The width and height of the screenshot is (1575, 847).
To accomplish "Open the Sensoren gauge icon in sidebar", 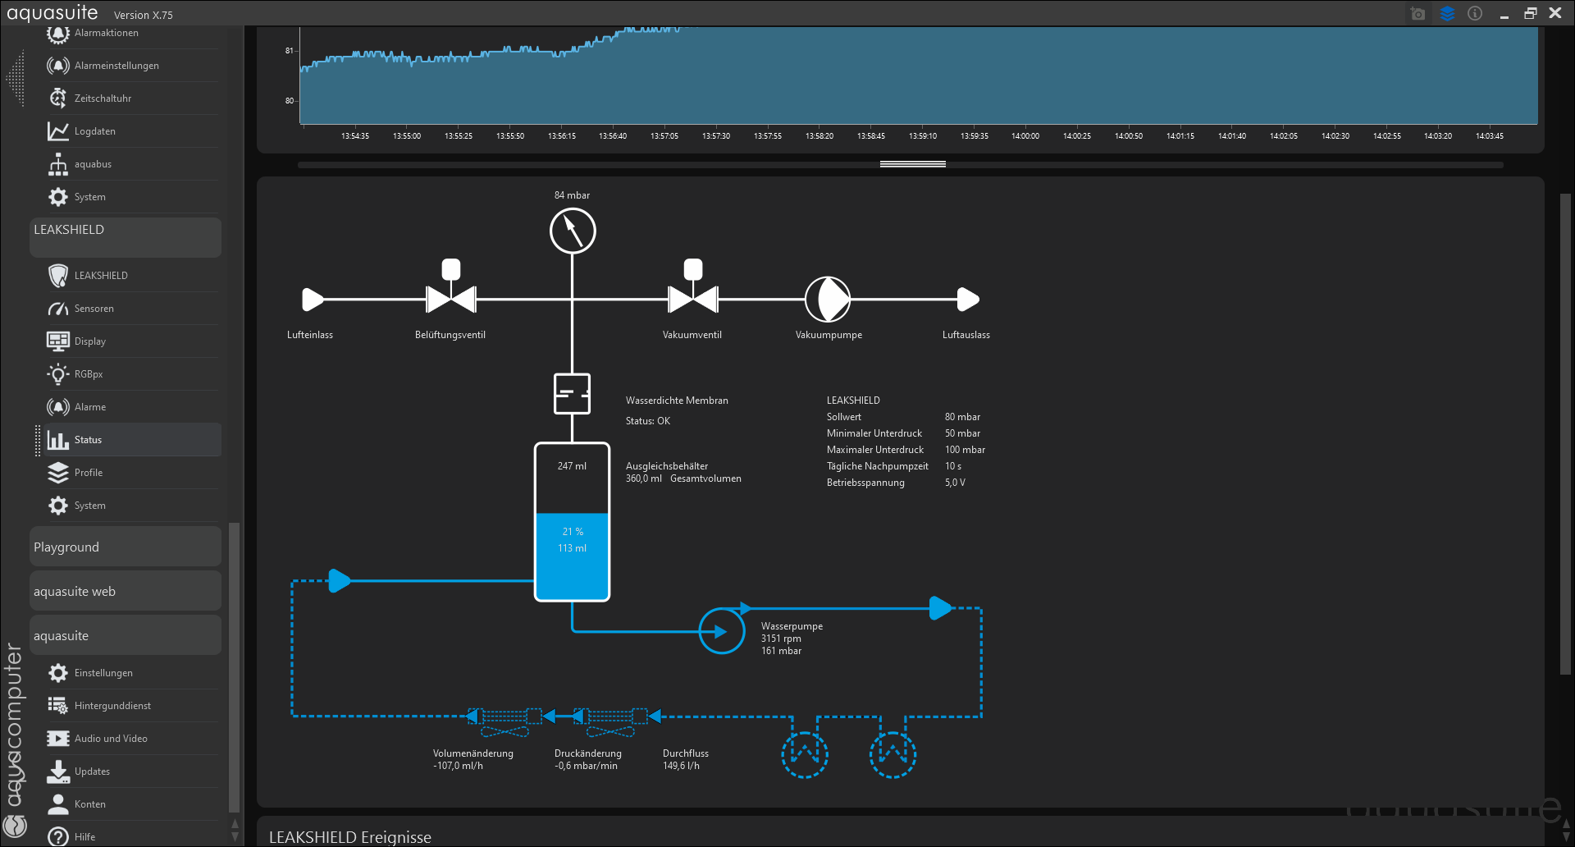I will (57, 309).
